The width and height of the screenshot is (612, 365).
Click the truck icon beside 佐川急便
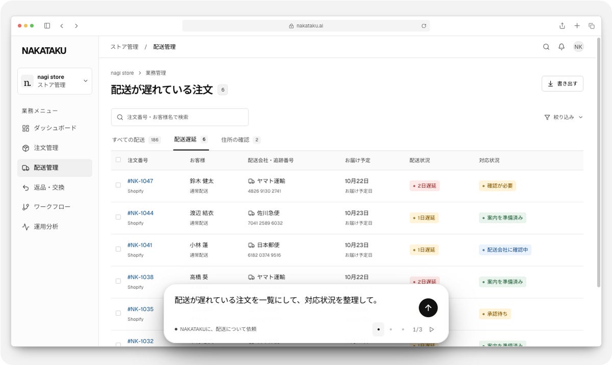tap(251, 213)
